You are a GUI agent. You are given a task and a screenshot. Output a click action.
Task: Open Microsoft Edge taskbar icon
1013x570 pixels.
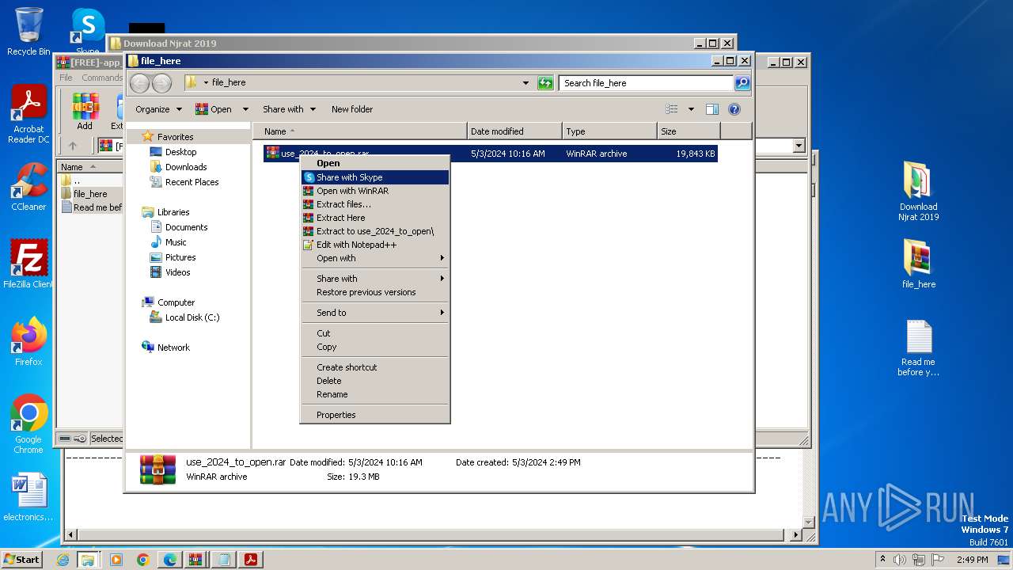pyautogui.click(x=170, y=560)
